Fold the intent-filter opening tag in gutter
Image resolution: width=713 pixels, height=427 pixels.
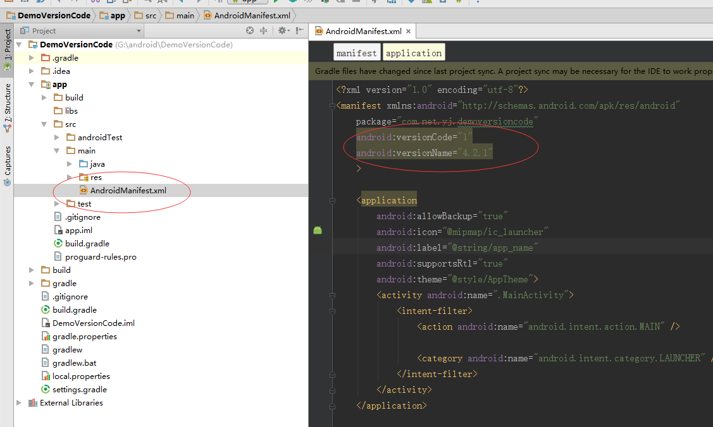tap(332, 311)
